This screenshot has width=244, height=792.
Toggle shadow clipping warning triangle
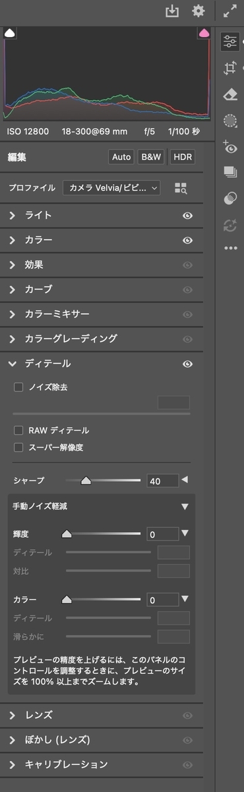coord(10,32)
